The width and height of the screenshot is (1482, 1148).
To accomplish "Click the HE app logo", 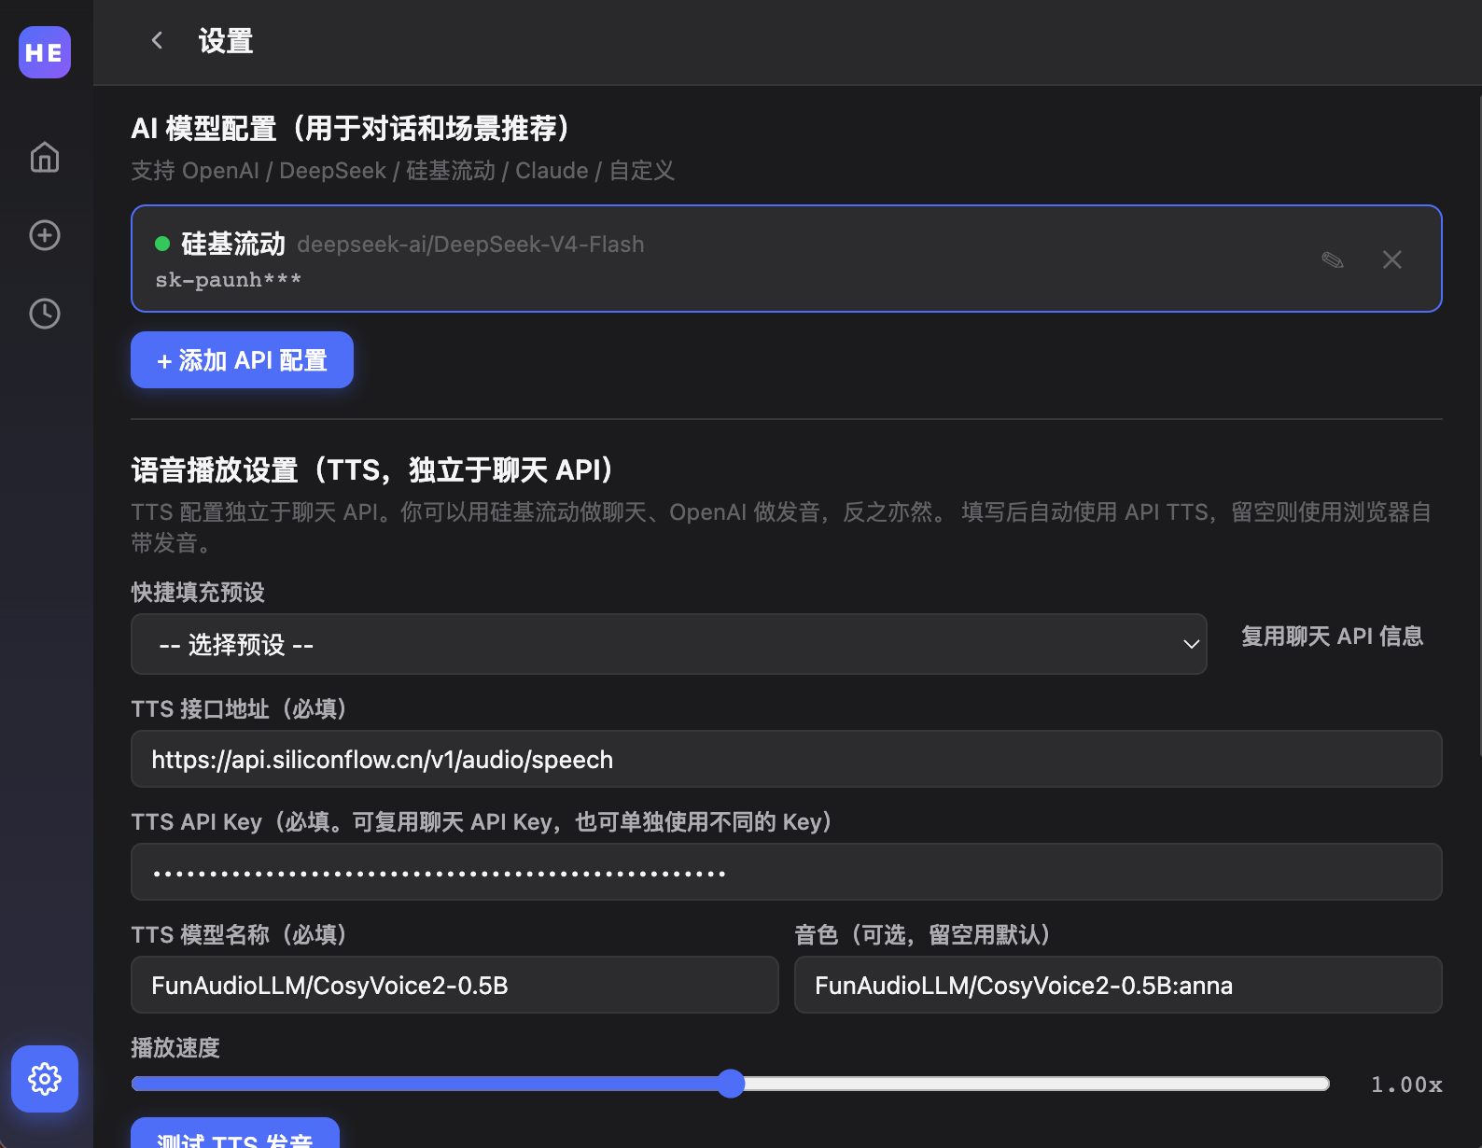I will [45, 52].
